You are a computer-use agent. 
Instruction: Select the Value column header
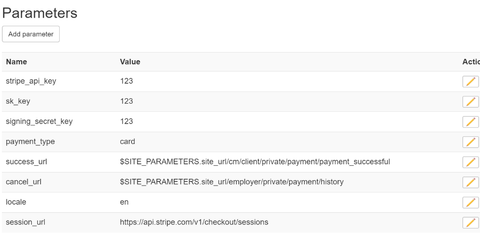pyautogui.click(x=130, y=62)
